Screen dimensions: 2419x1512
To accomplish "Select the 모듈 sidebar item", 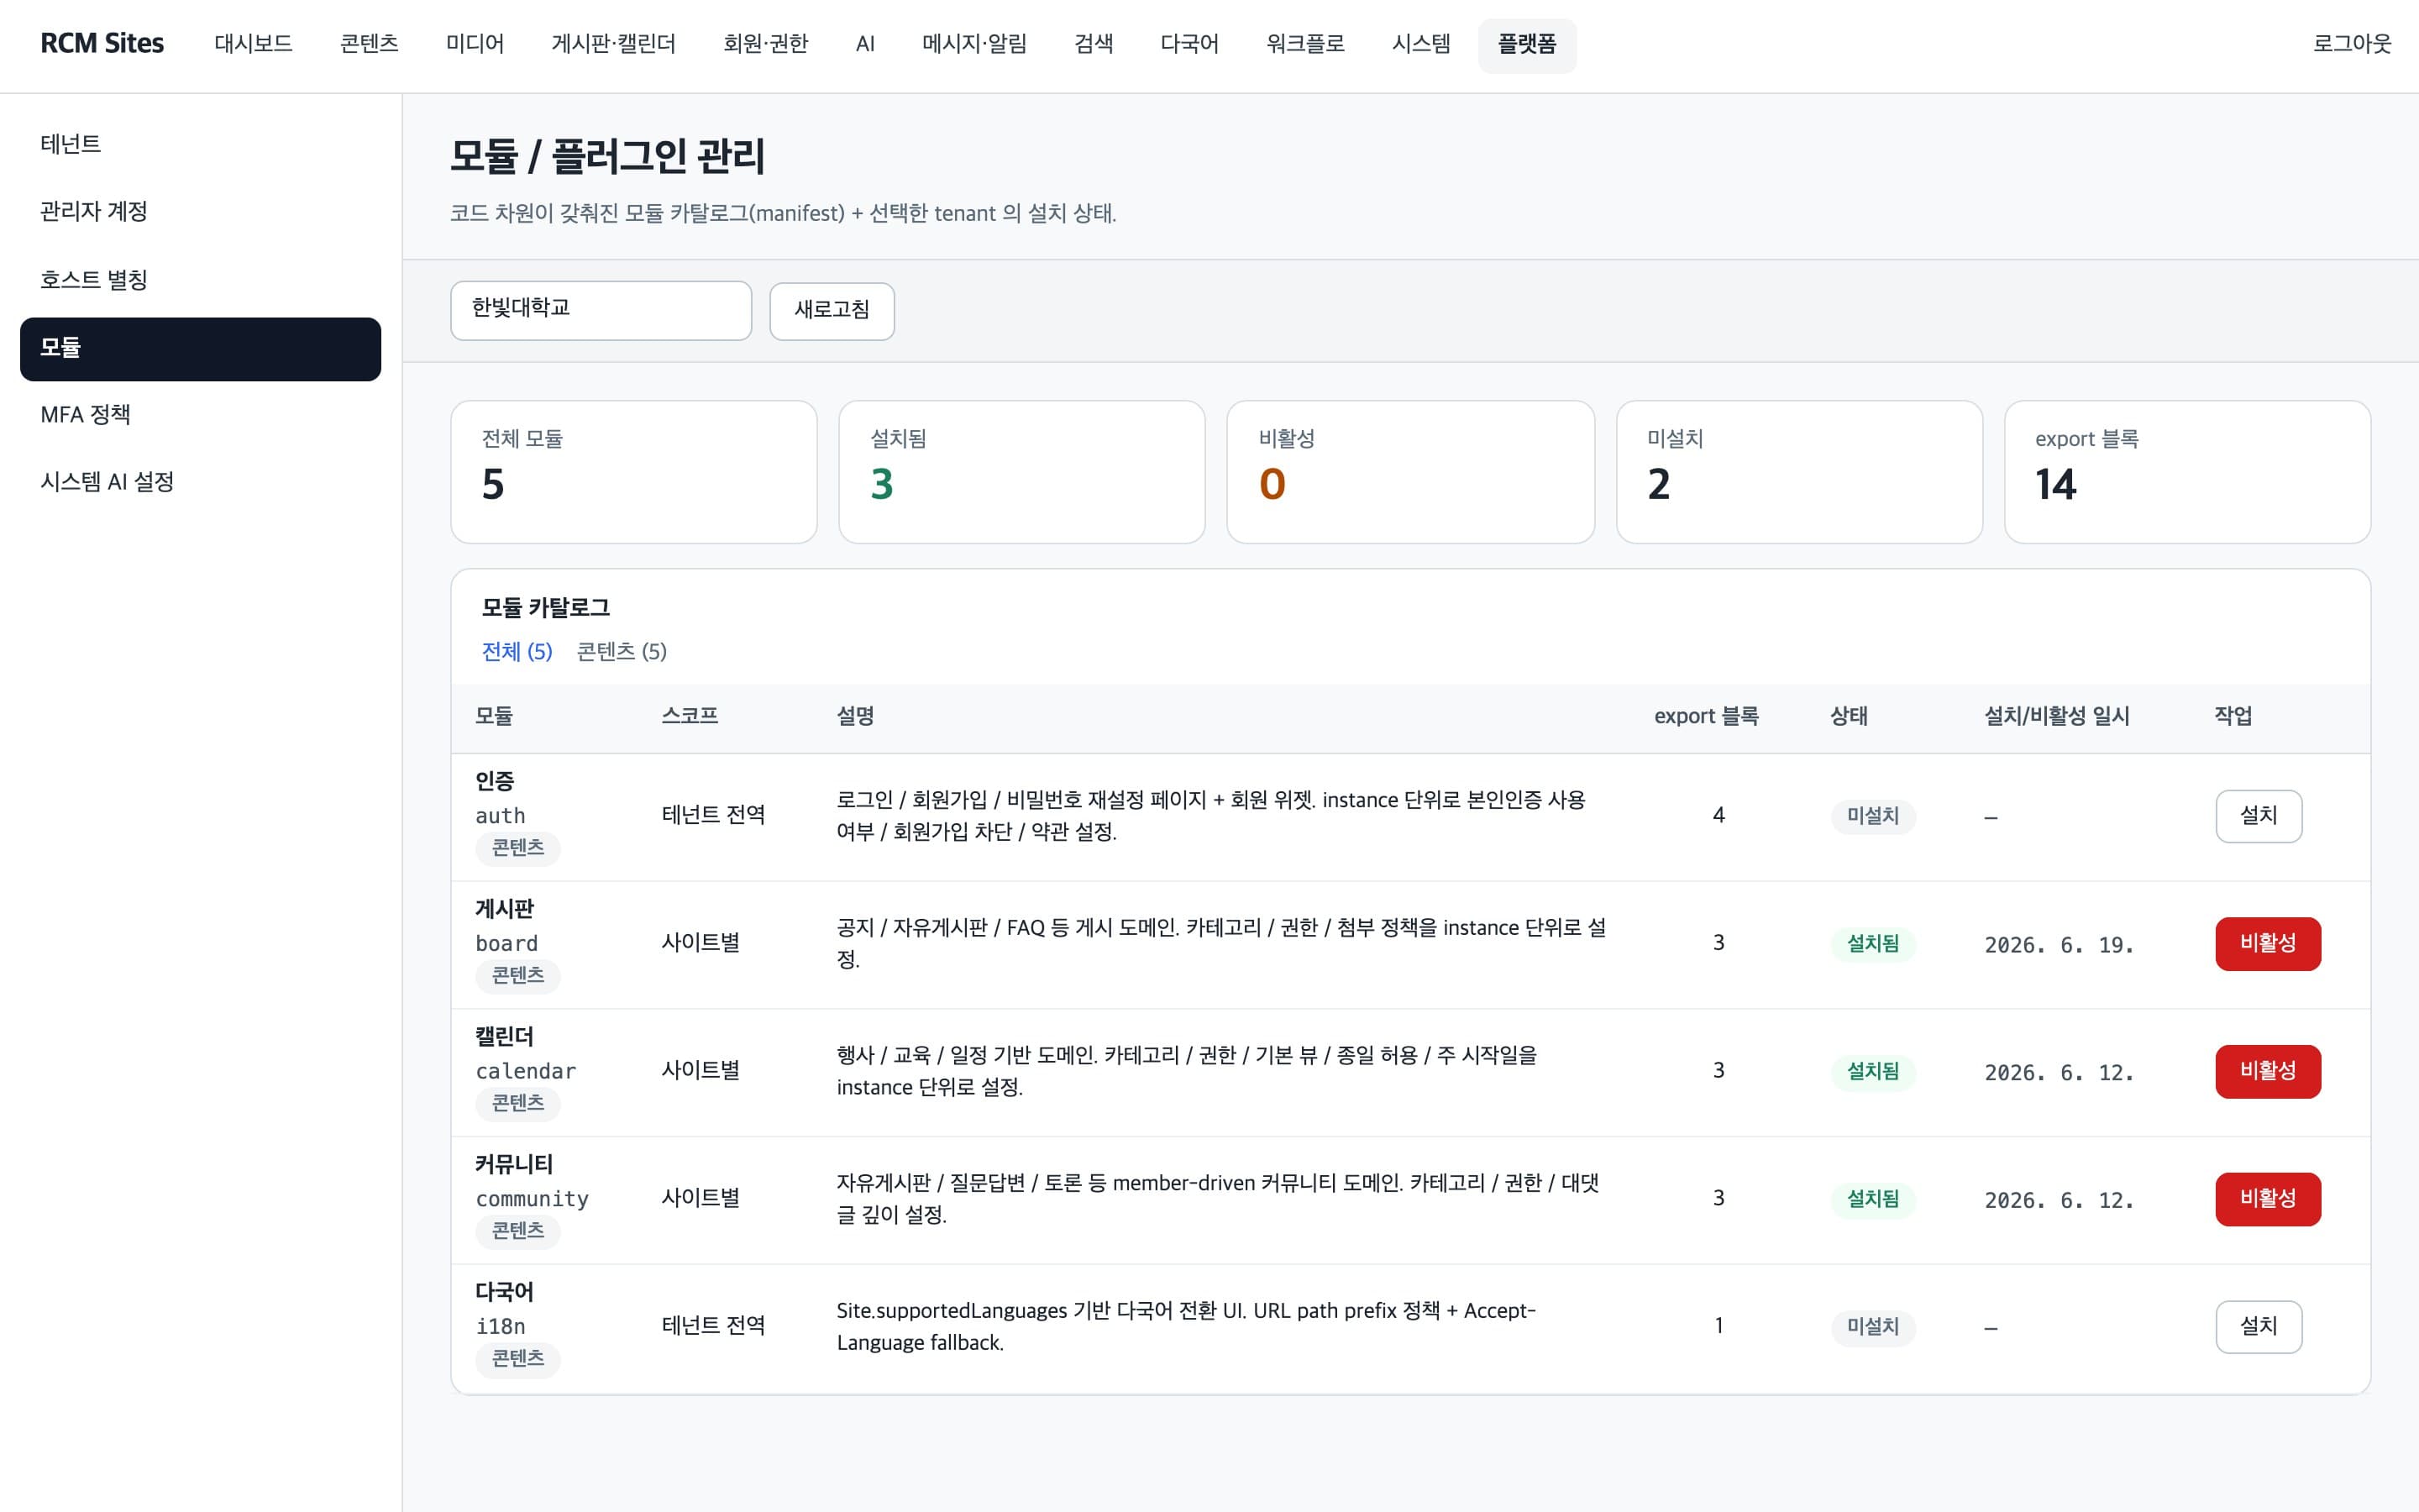I will pyautogui.click(x=200, y=349).
